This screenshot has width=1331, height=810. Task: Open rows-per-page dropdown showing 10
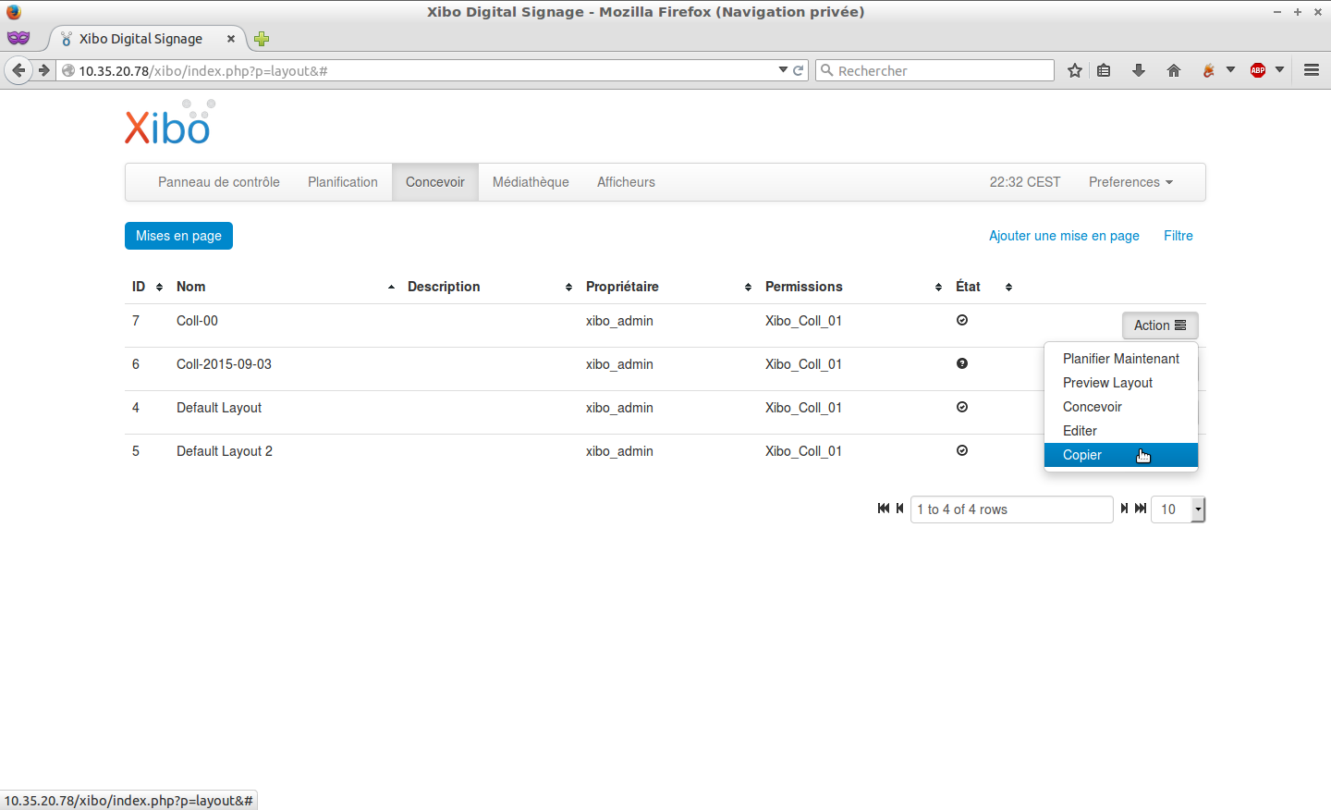click(1178, 509)
